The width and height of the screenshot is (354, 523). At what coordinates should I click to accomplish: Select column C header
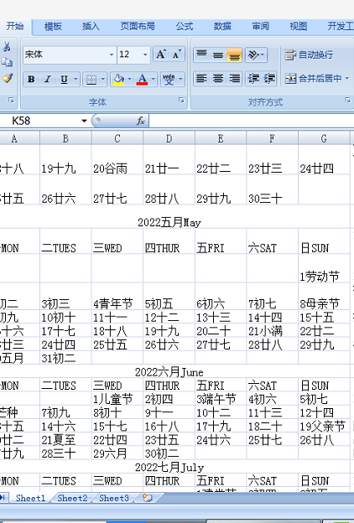tap(117, 138)
